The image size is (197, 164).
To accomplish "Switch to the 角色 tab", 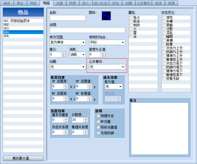I will (x=7, y=3).
